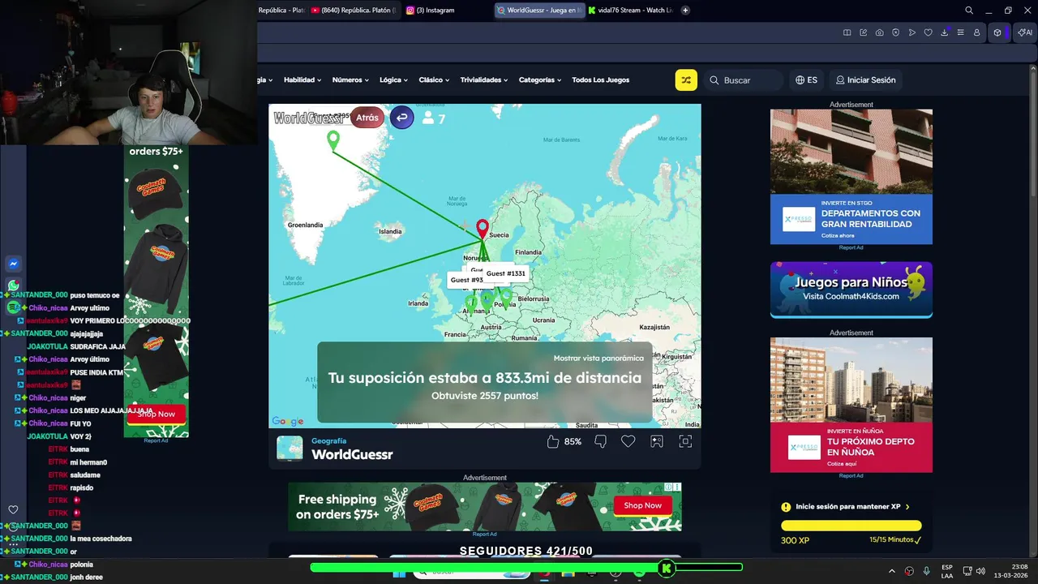Open the Departamentos con gran rentabilidad ad

[851, 176]
